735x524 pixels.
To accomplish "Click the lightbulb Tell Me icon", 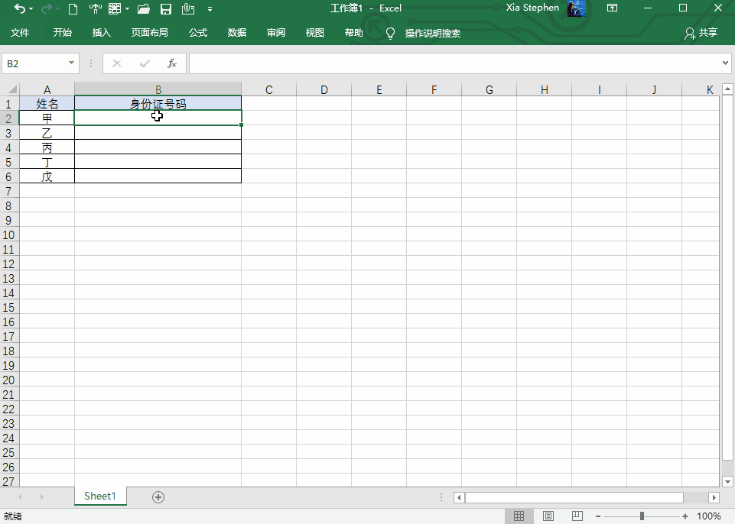I will tap(390, 34).
